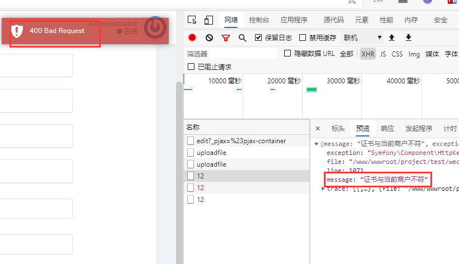Viewport: 459px width, 264px height.
Task: Select the XHR request type filter
Action: tap(368, 54)
